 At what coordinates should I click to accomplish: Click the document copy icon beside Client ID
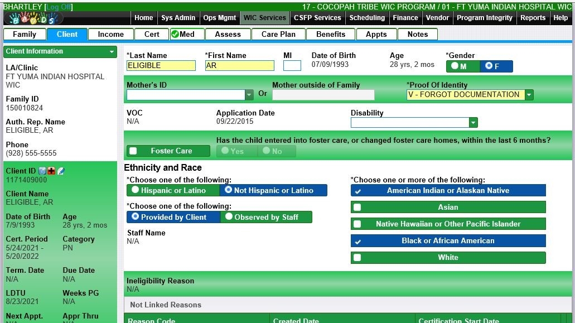pos(42,171)
